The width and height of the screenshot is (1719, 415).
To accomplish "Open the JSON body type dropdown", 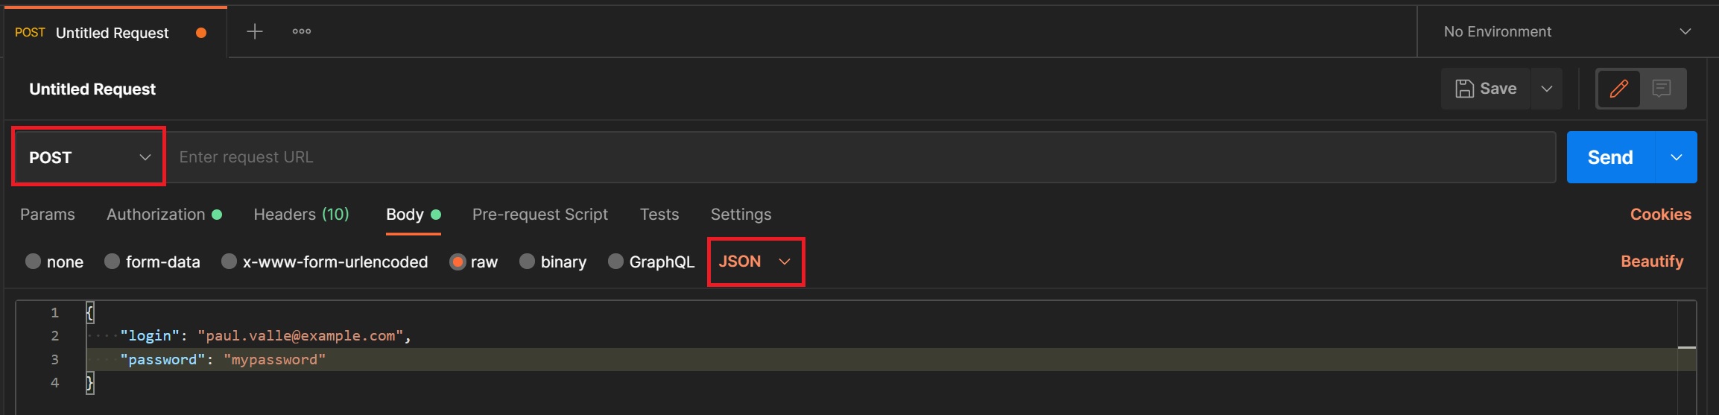I will 755,262.
